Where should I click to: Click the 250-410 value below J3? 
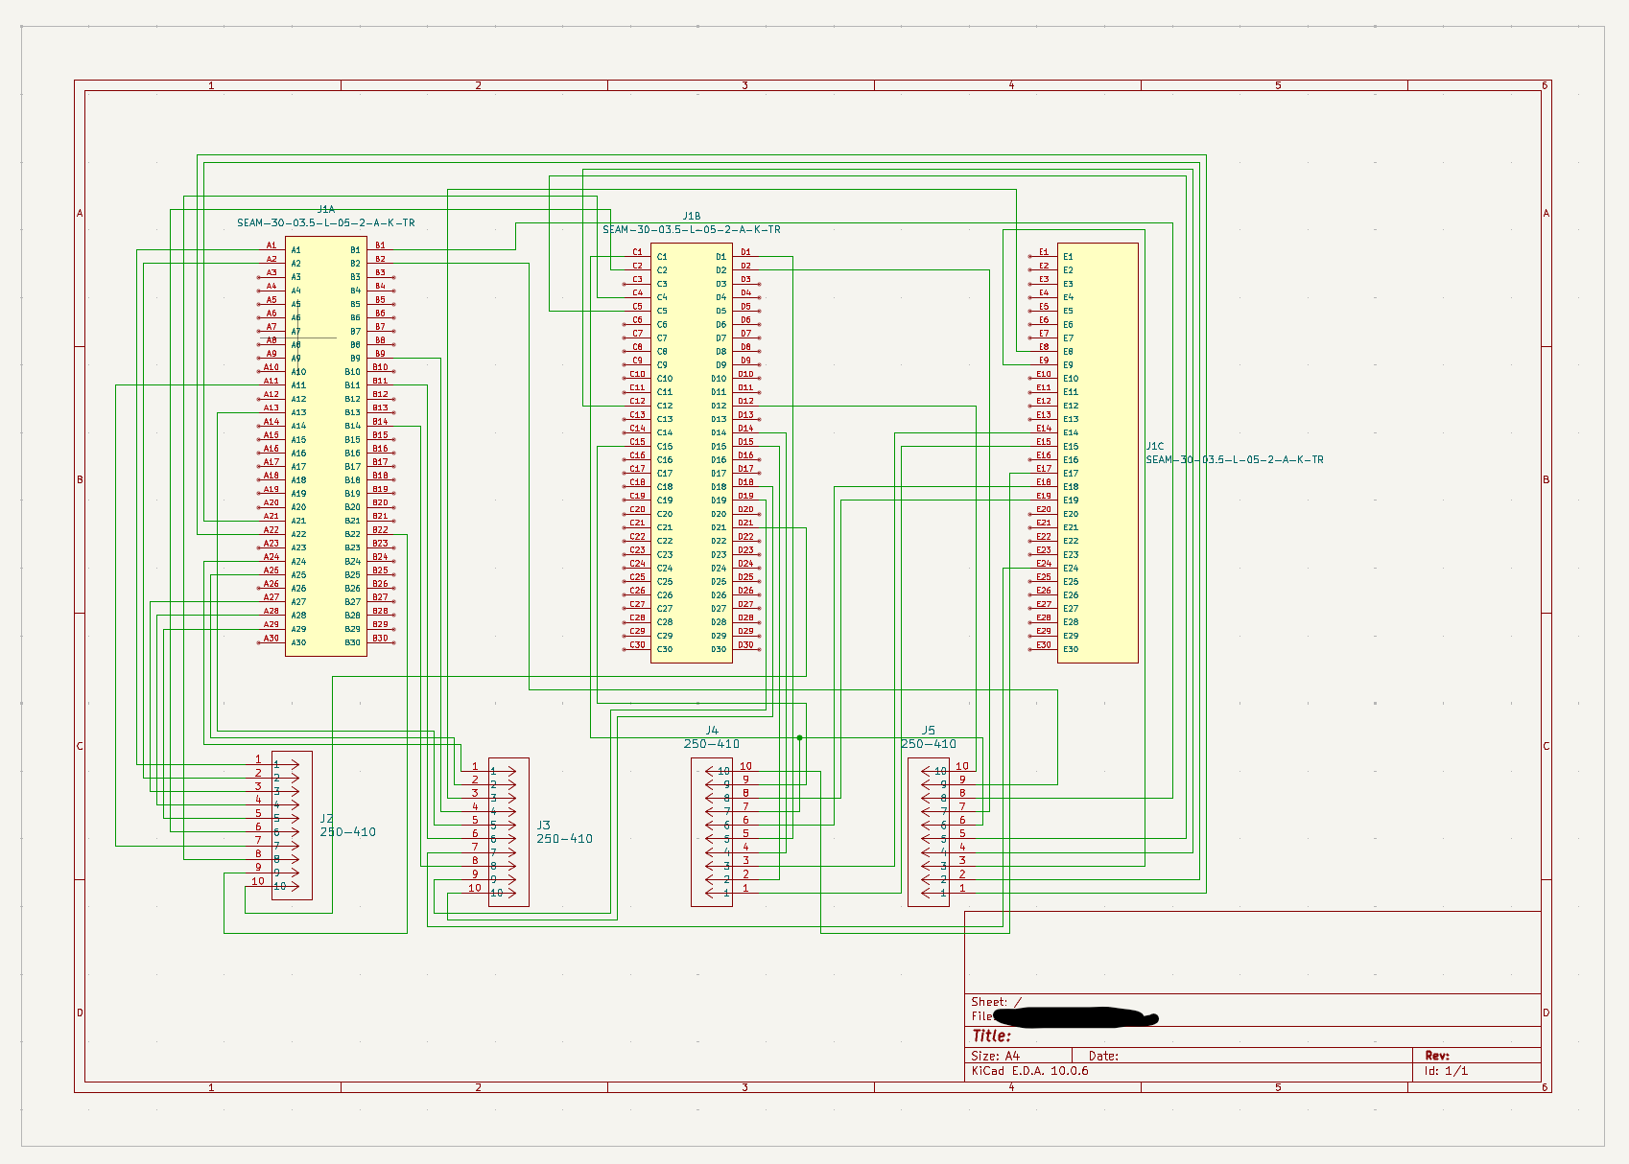pos(565,839)
